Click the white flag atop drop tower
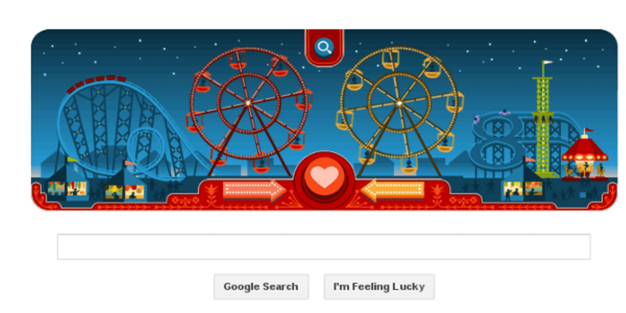Viewport: 626px width, 313px height. 548,62
